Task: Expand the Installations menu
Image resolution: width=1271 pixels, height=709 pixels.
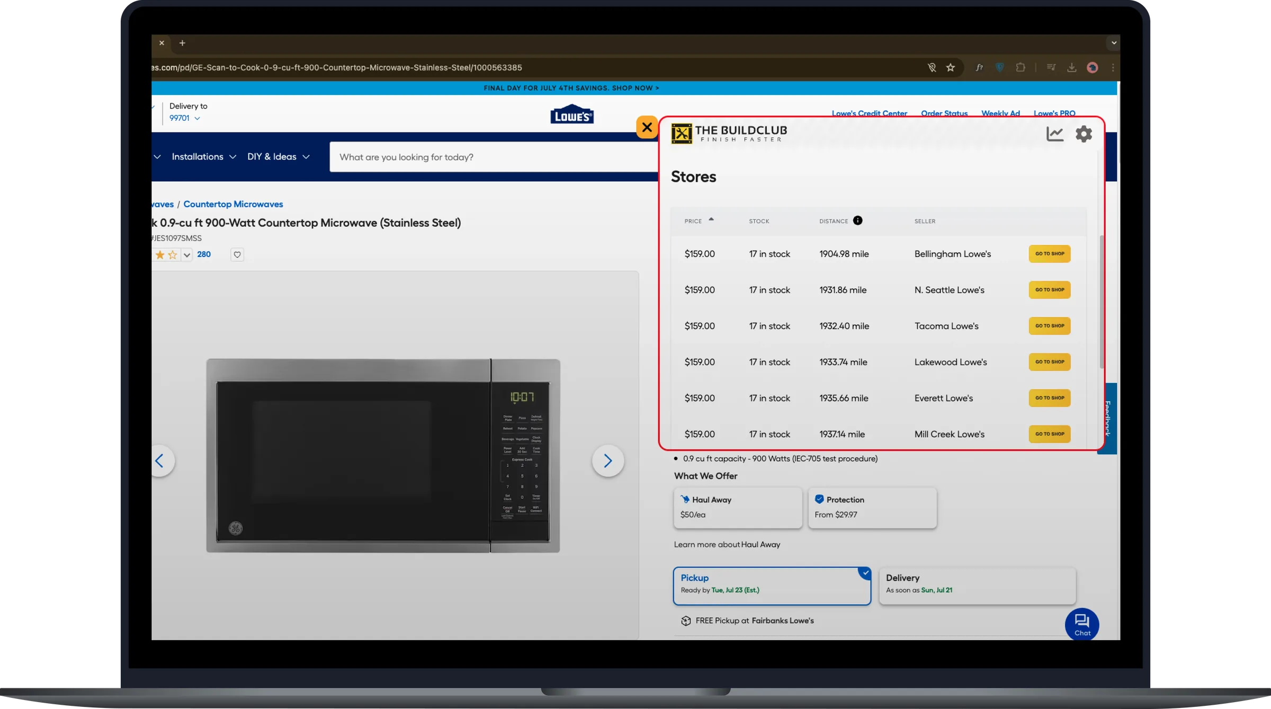Action: tap(204, 157)
